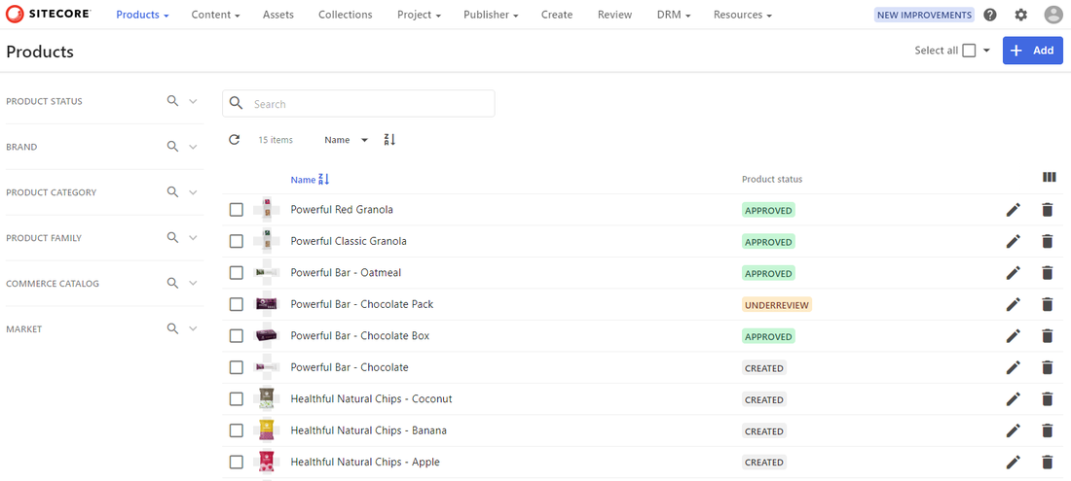Click the Sitecore logo
Viewport: 1071px width, 481px height.
49,15
